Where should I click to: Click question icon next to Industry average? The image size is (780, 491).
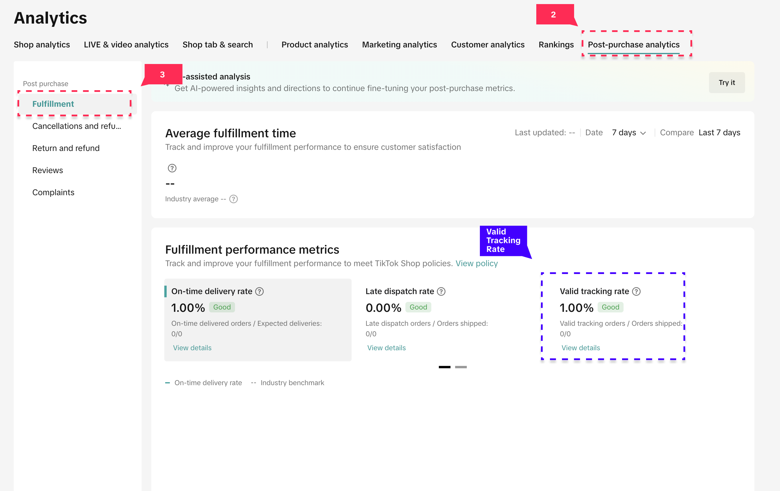point(234,199)
